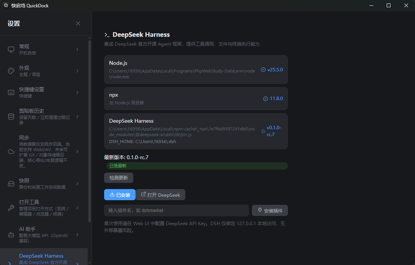Click the keyboard icon beside 快捷键设置
Viewport: 415px width, 265px height.
pos(11,92)
